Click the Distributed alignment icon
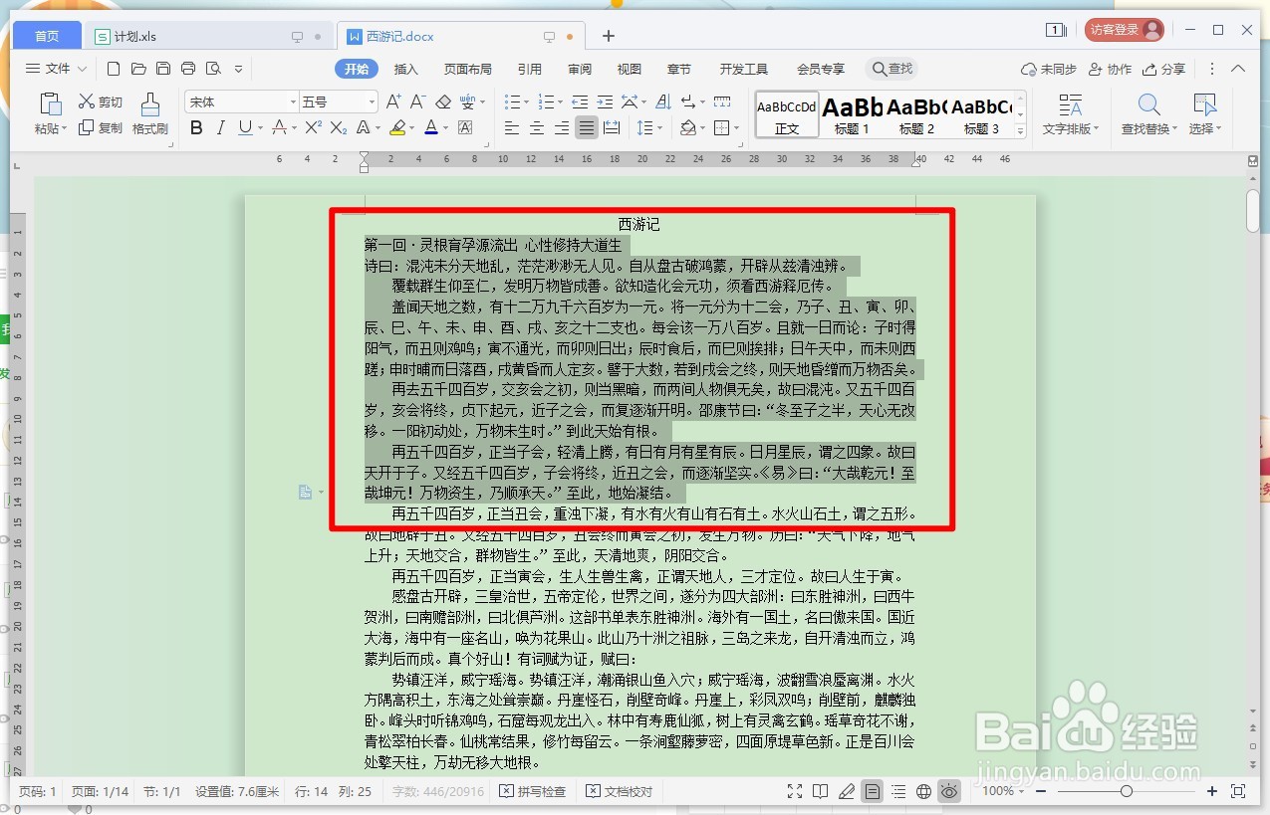Viewport: 1270px width, 815px height. 612,127
